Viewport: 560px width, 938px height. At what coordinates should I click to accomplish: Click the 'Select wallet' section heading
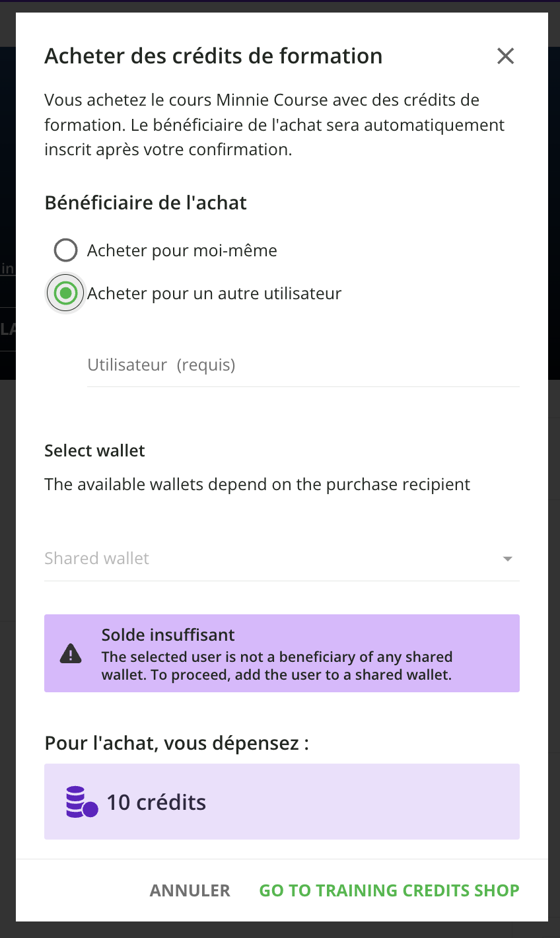point(94,451)
